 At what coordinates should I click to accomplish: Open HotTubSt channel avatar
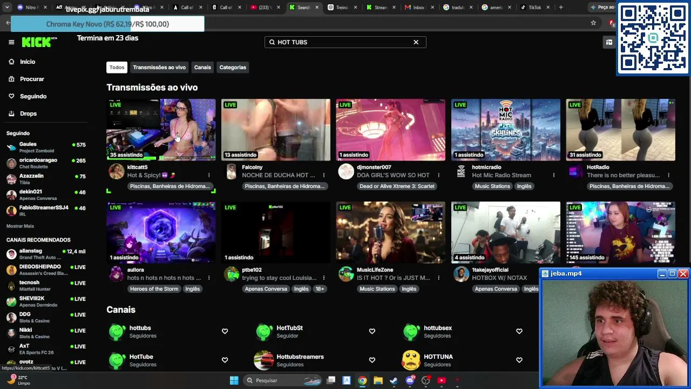(x=264, y=332)
